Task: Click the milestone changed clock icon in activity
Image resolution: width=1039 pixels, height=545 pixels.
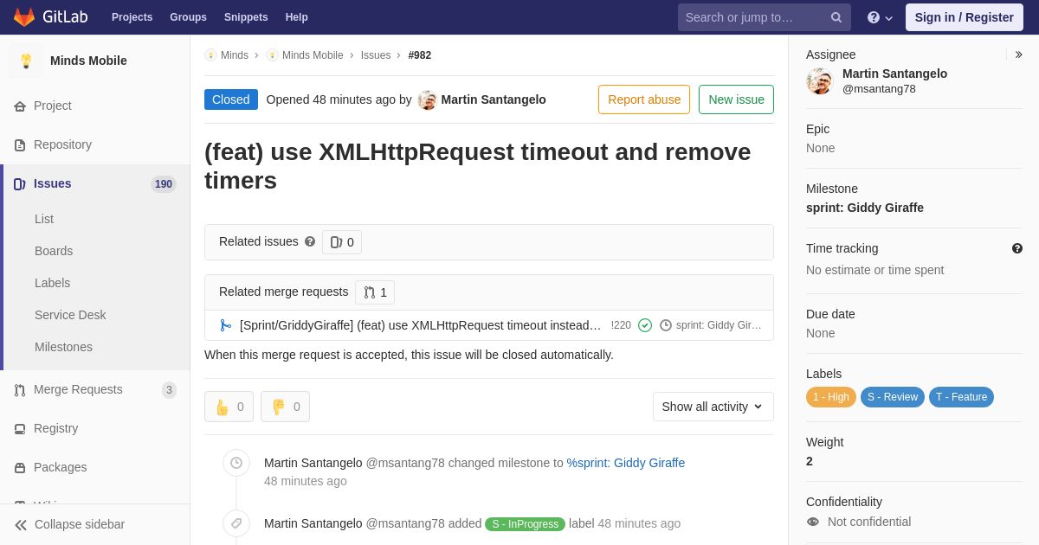Action: pyautogui.click(x=236, y=463)
